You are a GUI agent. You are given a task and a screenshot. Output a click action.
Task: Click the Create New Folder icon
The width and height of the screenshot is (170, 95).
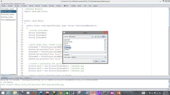101,37
